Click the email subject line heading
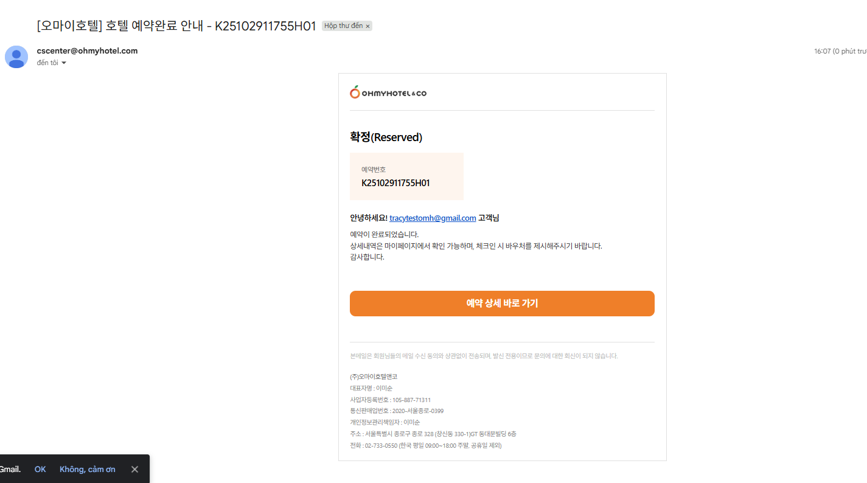Viewport: 867px width, 483px height. coord(176,26)
